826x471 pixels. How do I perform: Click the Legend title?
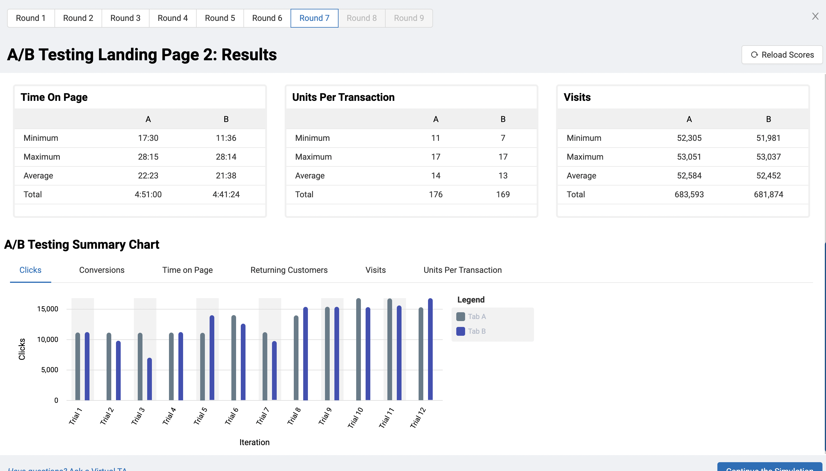point(471,300)
